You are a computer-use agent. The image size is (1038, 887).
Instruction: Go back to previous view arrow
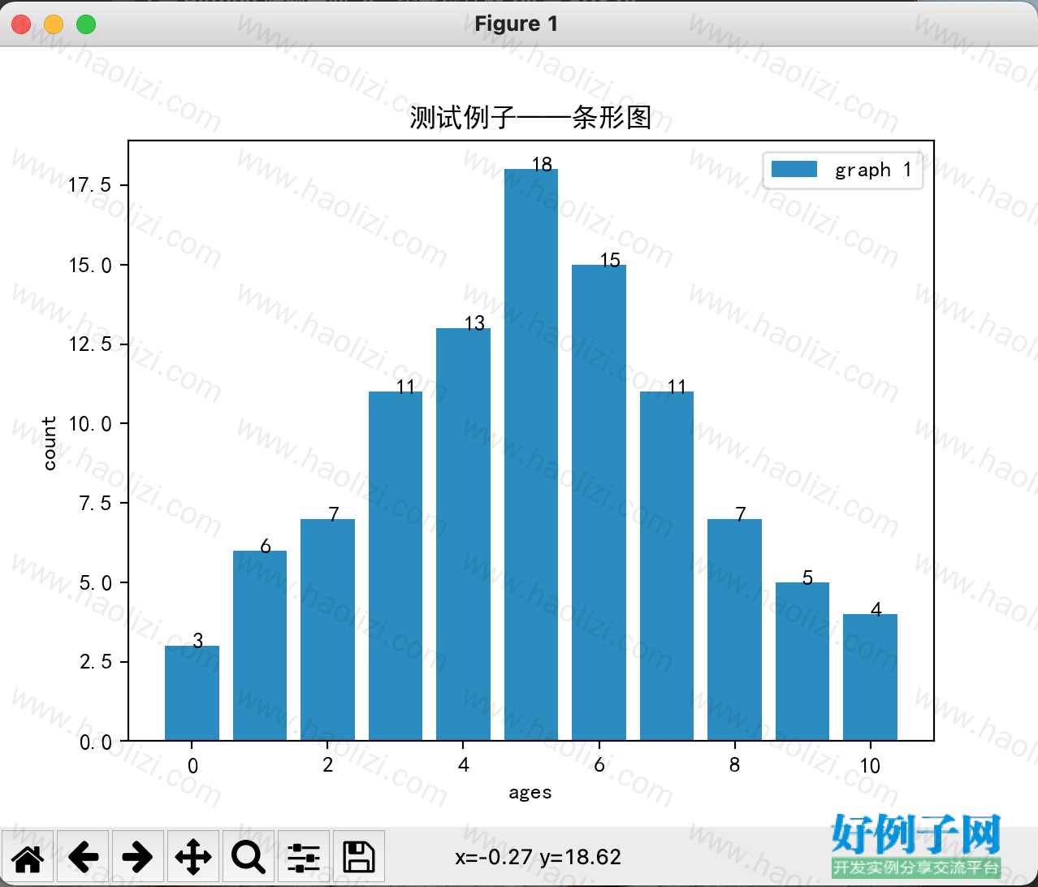[x=83, y=857]
